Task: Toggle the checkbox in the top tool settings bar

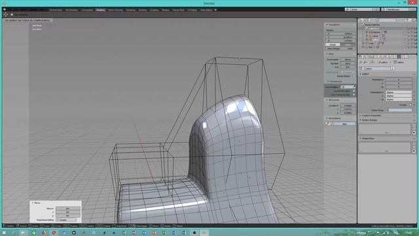Action: point(12,14)
